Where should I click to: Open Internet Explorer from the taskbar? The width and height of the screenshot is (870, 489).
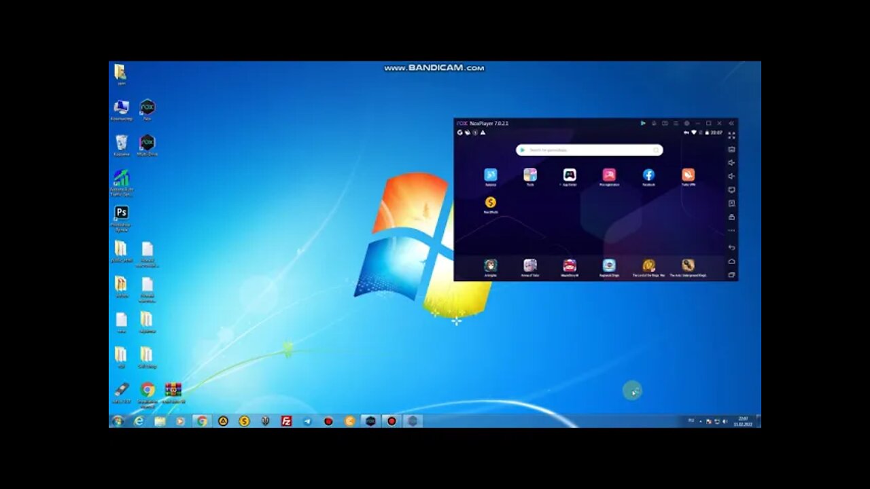coord(139,421)
